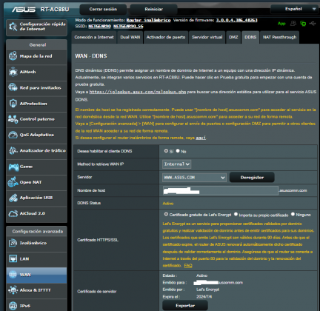This screenshot has height=311, width=320.
Task: Click the Cerrar sesión button
Action: click(x=103, y=10)
